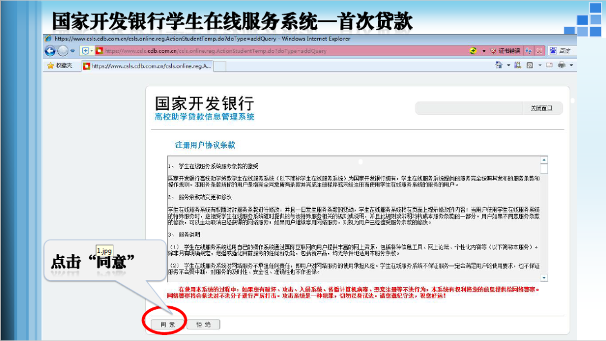The height and width of the screenshot is (341, 606).
Task: Click the 国家开发银行 logo title
Action: tap(204, 104)
